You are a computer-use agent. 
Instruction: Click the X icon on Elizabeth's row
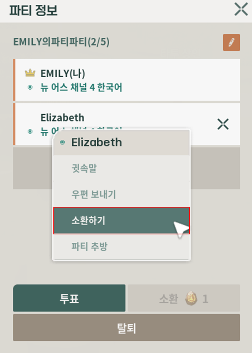tap(223, 124)
